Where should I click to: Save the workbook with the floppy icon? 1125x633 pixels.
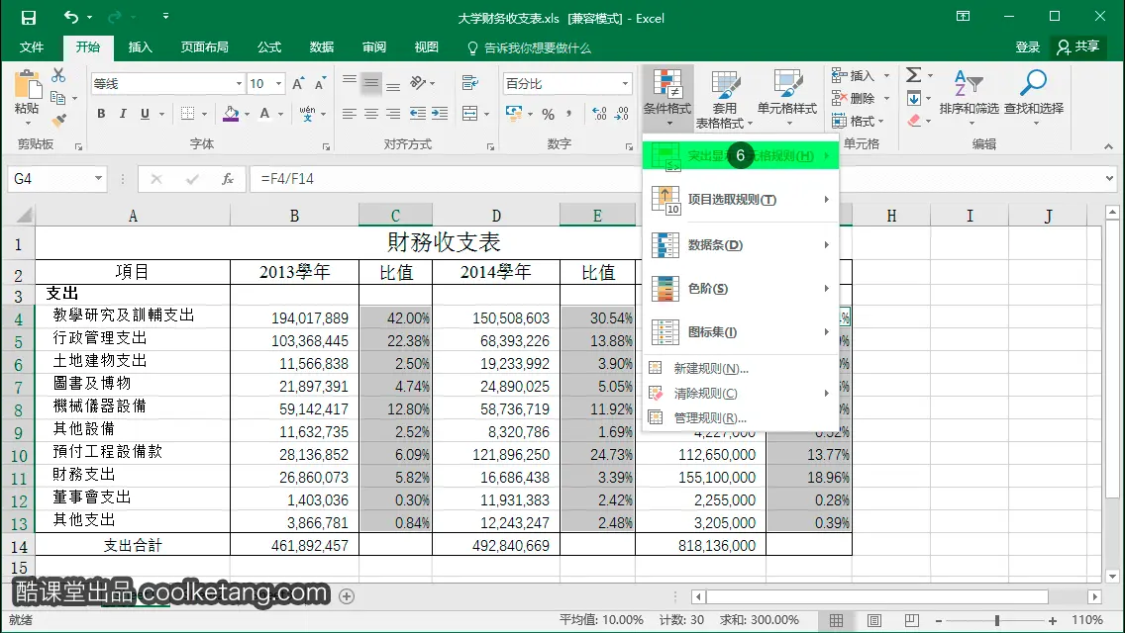click(28, 18)
